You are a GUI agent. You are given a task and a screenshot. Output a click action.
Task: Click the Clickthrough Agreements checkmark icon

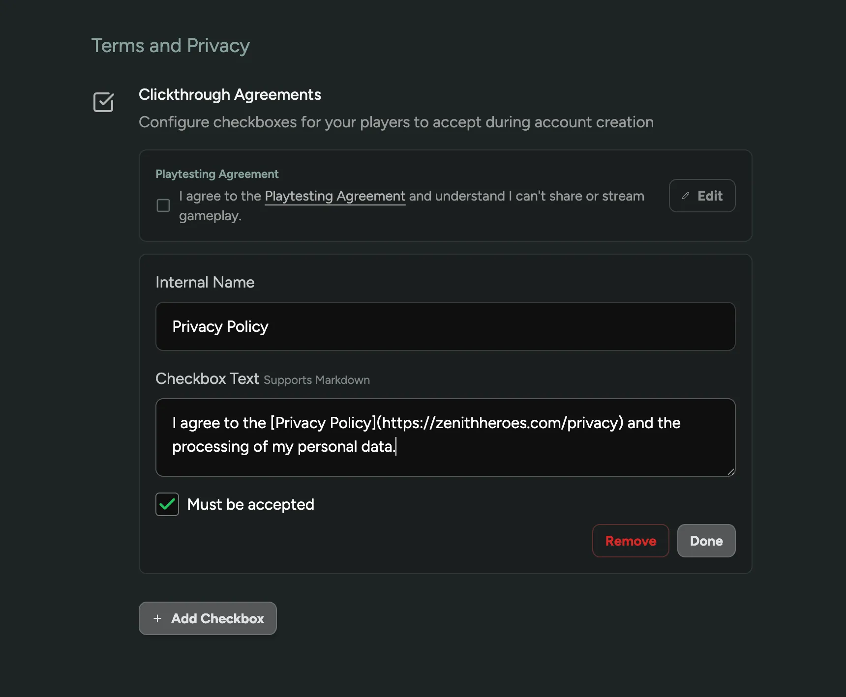(103, 102)
